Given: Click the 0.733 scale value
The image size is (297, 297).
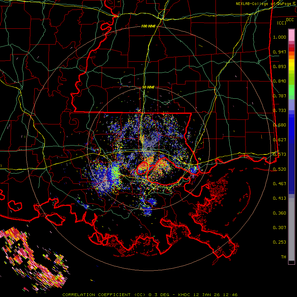Looking at the screenshot, I should point(280,111).
